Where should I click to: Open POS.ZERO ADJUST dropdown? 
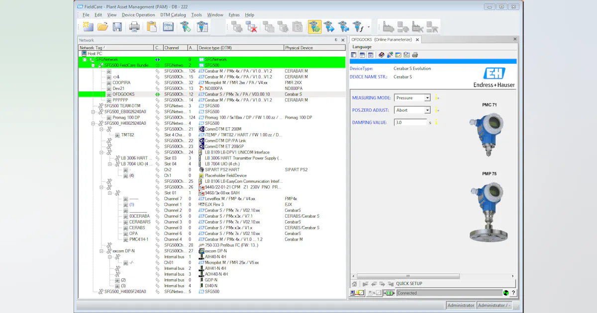pos(427,110)
